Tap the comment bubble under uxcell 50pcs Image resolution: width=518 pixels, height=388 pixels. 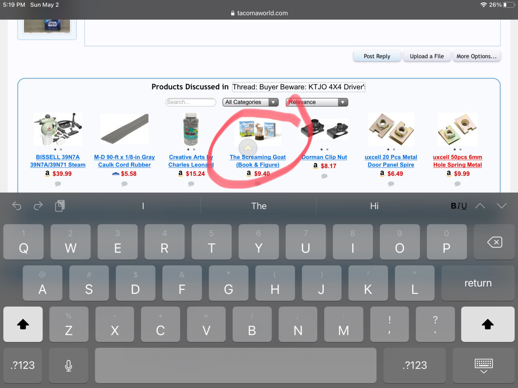[x=458, y=184]
